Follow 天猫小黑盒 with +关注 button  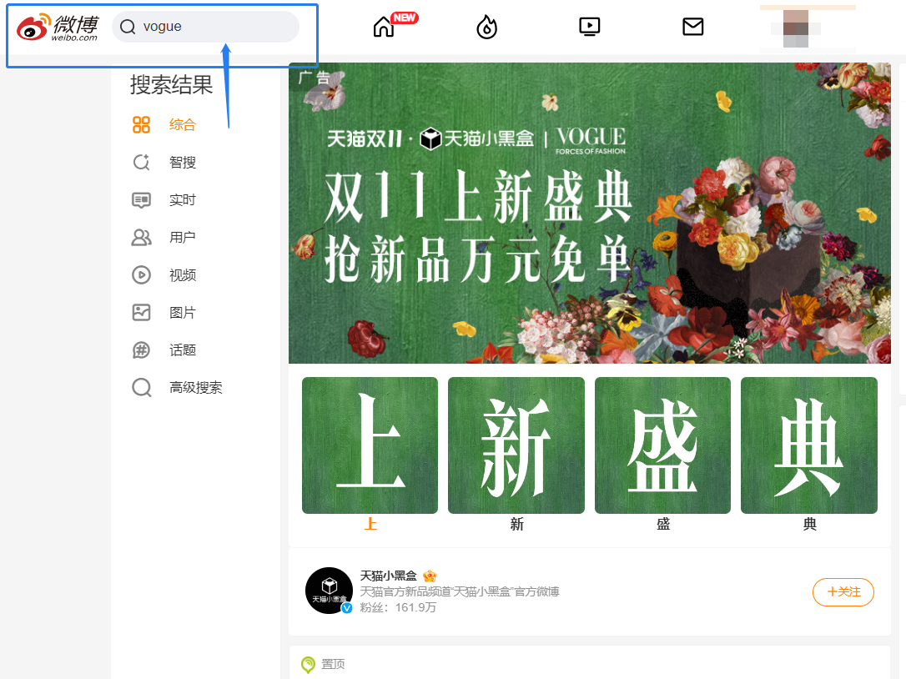843,591
